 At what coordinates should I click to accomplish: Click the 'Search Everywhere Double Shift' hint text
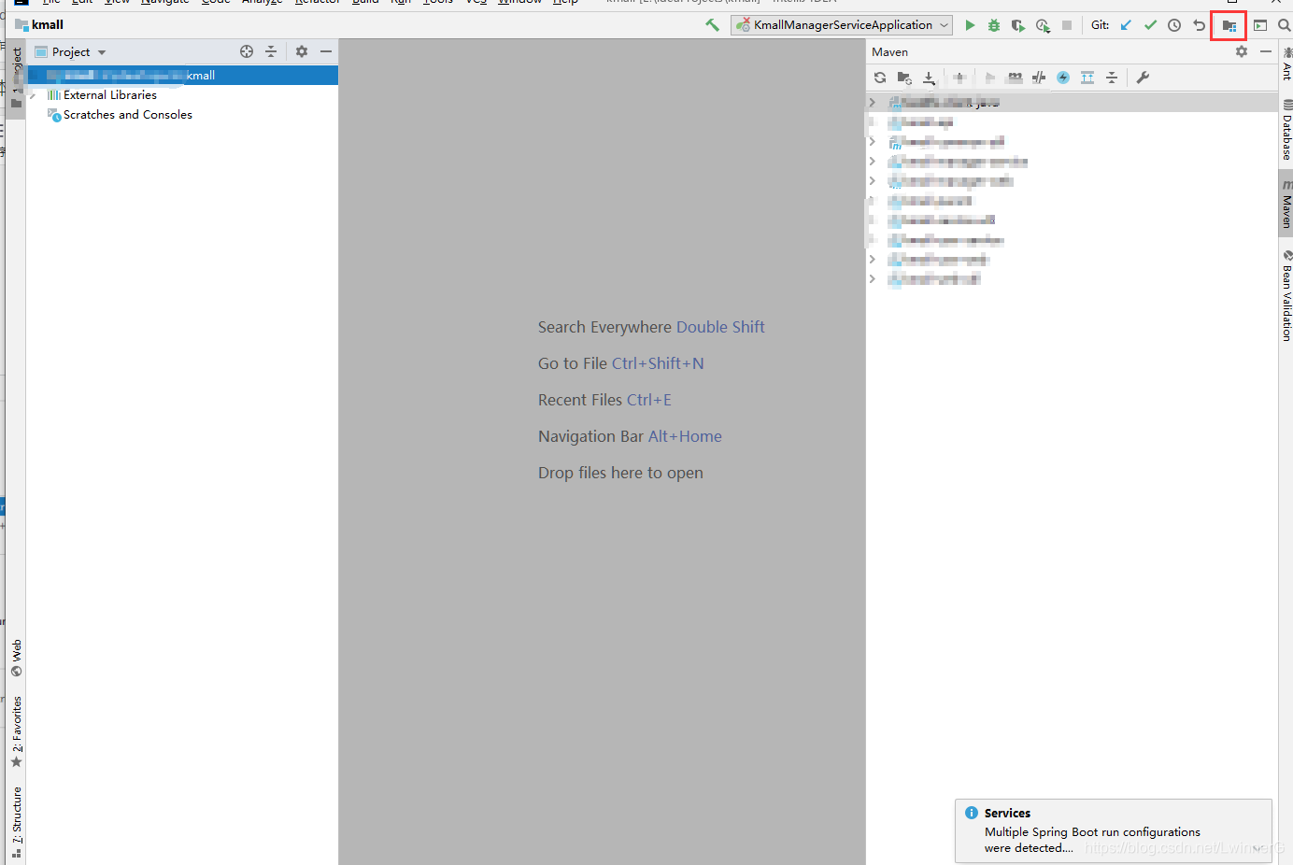[651, 327]
